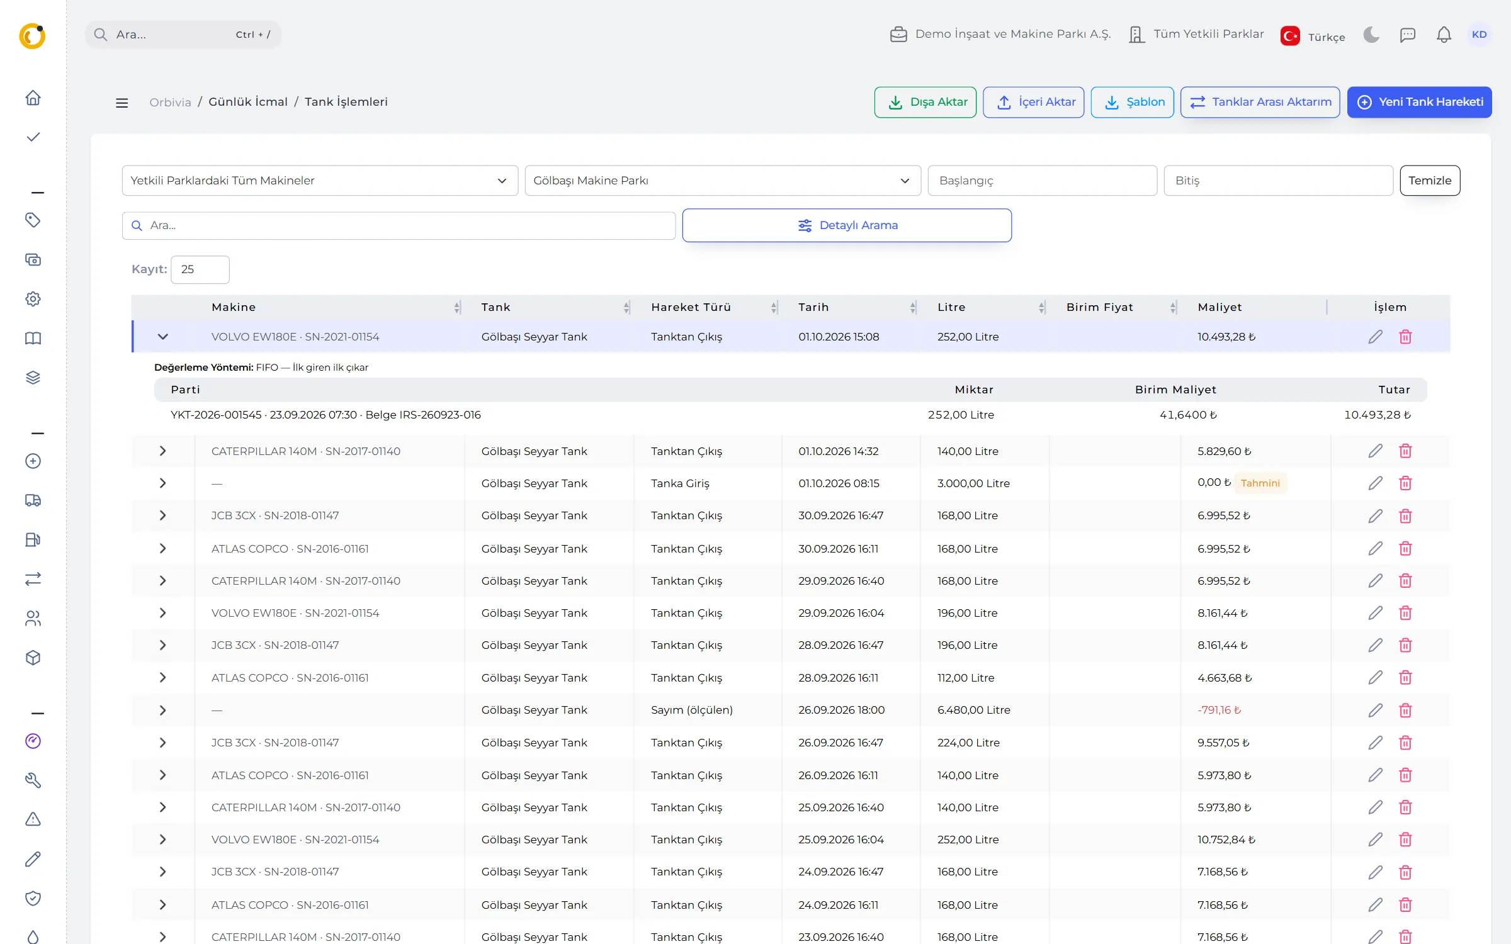
Task: Open the users icon in sidebar
Action: click(33, 619)
